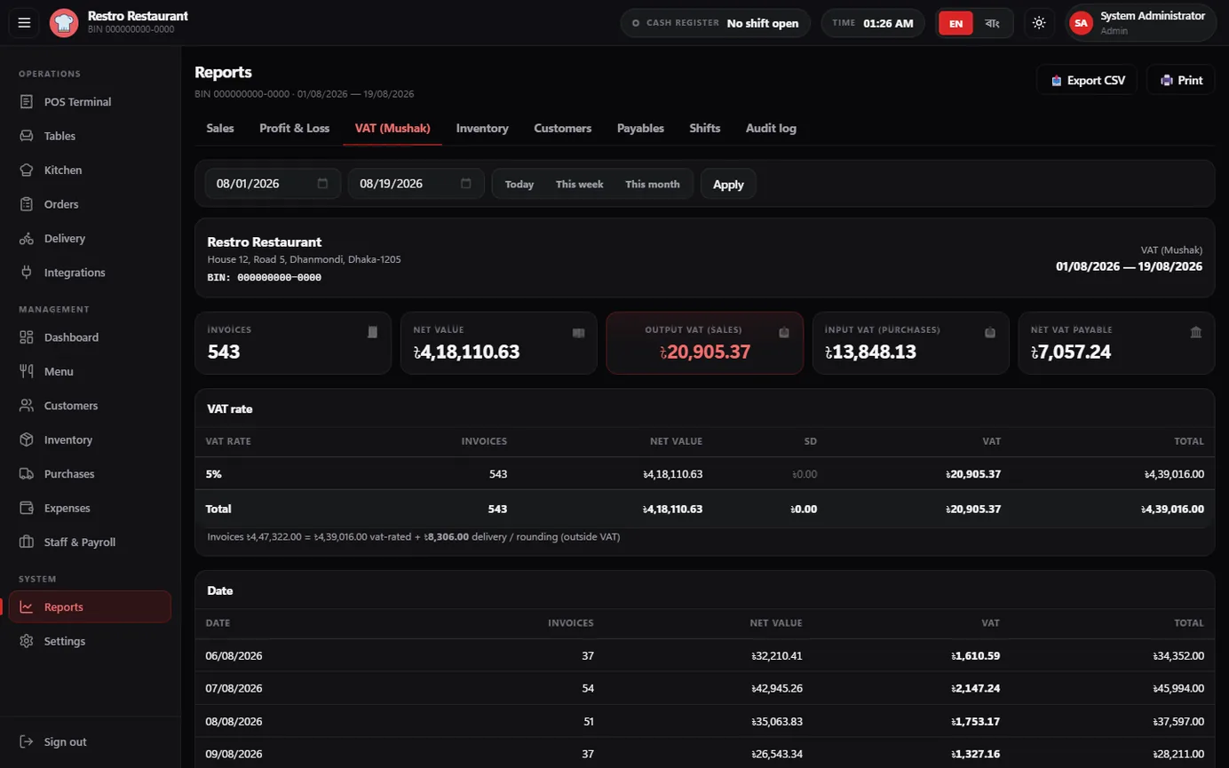Click the Input VAT card icon
Viewport: 1229px width, 768px height.
990,332
